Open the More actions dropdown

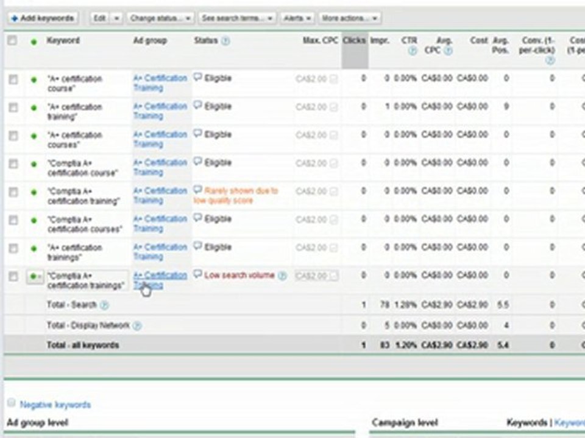(350, 18)
